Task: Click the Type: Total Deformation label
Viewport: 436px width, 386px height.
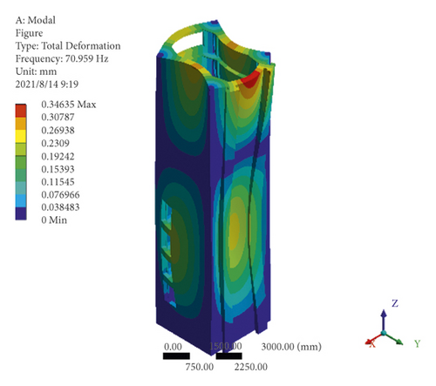Action: 68,46
